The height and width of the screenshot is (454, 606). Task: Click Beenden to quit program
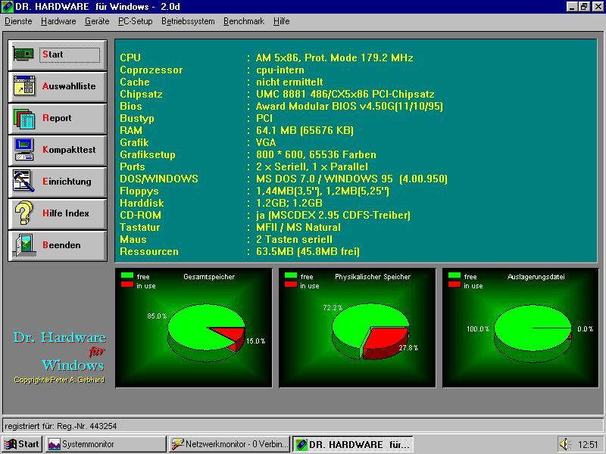(58, 245)
